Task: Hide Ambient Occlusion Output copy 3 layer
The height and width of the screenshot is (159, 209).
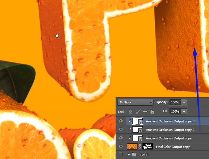Action: point(121,121)
